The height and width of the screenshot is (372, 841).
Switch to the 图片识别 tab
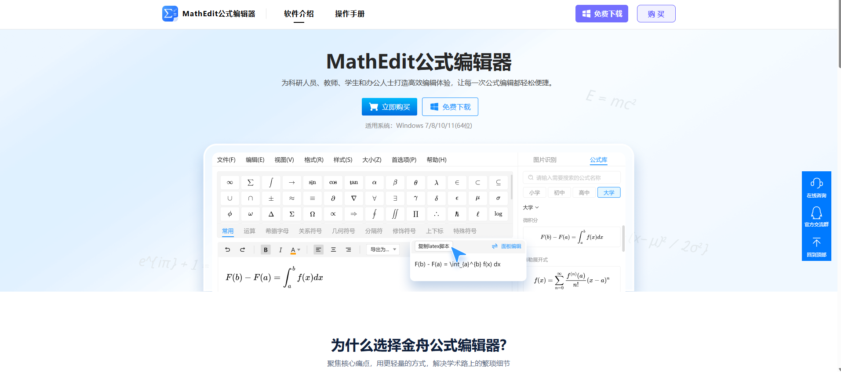coord(545,160)
